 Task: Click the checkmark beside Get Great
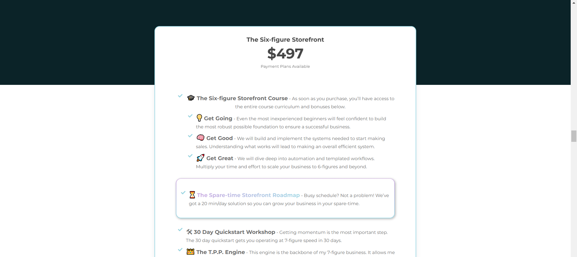click(190, 156)
